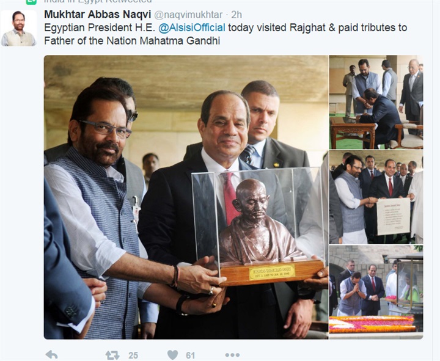Open the photo of the flower-covered memorial
The height and width of the screenshot is (361, 440).
pos(376,292)
